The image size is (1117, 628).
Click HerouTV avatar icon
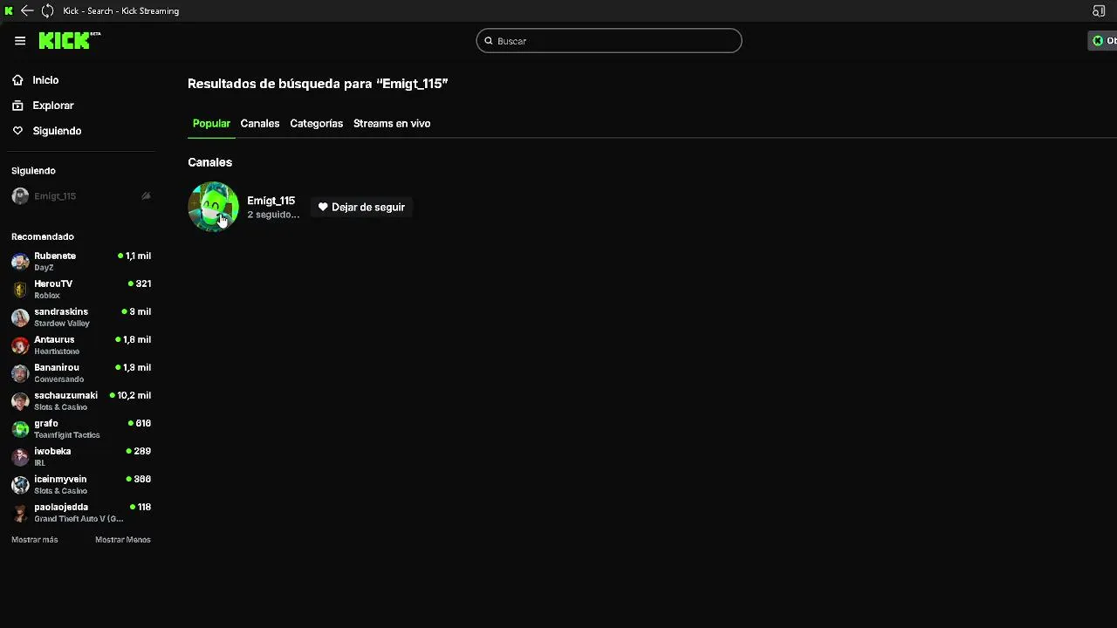(20, 290)
